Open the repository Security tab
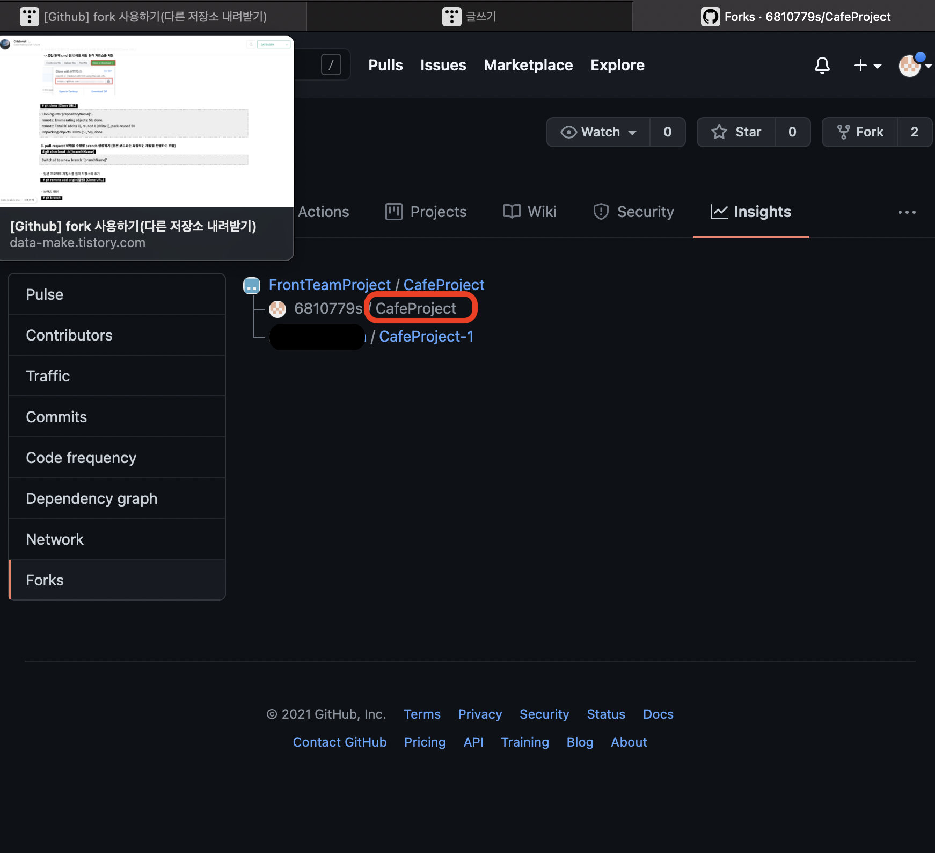 pos(633,212)
